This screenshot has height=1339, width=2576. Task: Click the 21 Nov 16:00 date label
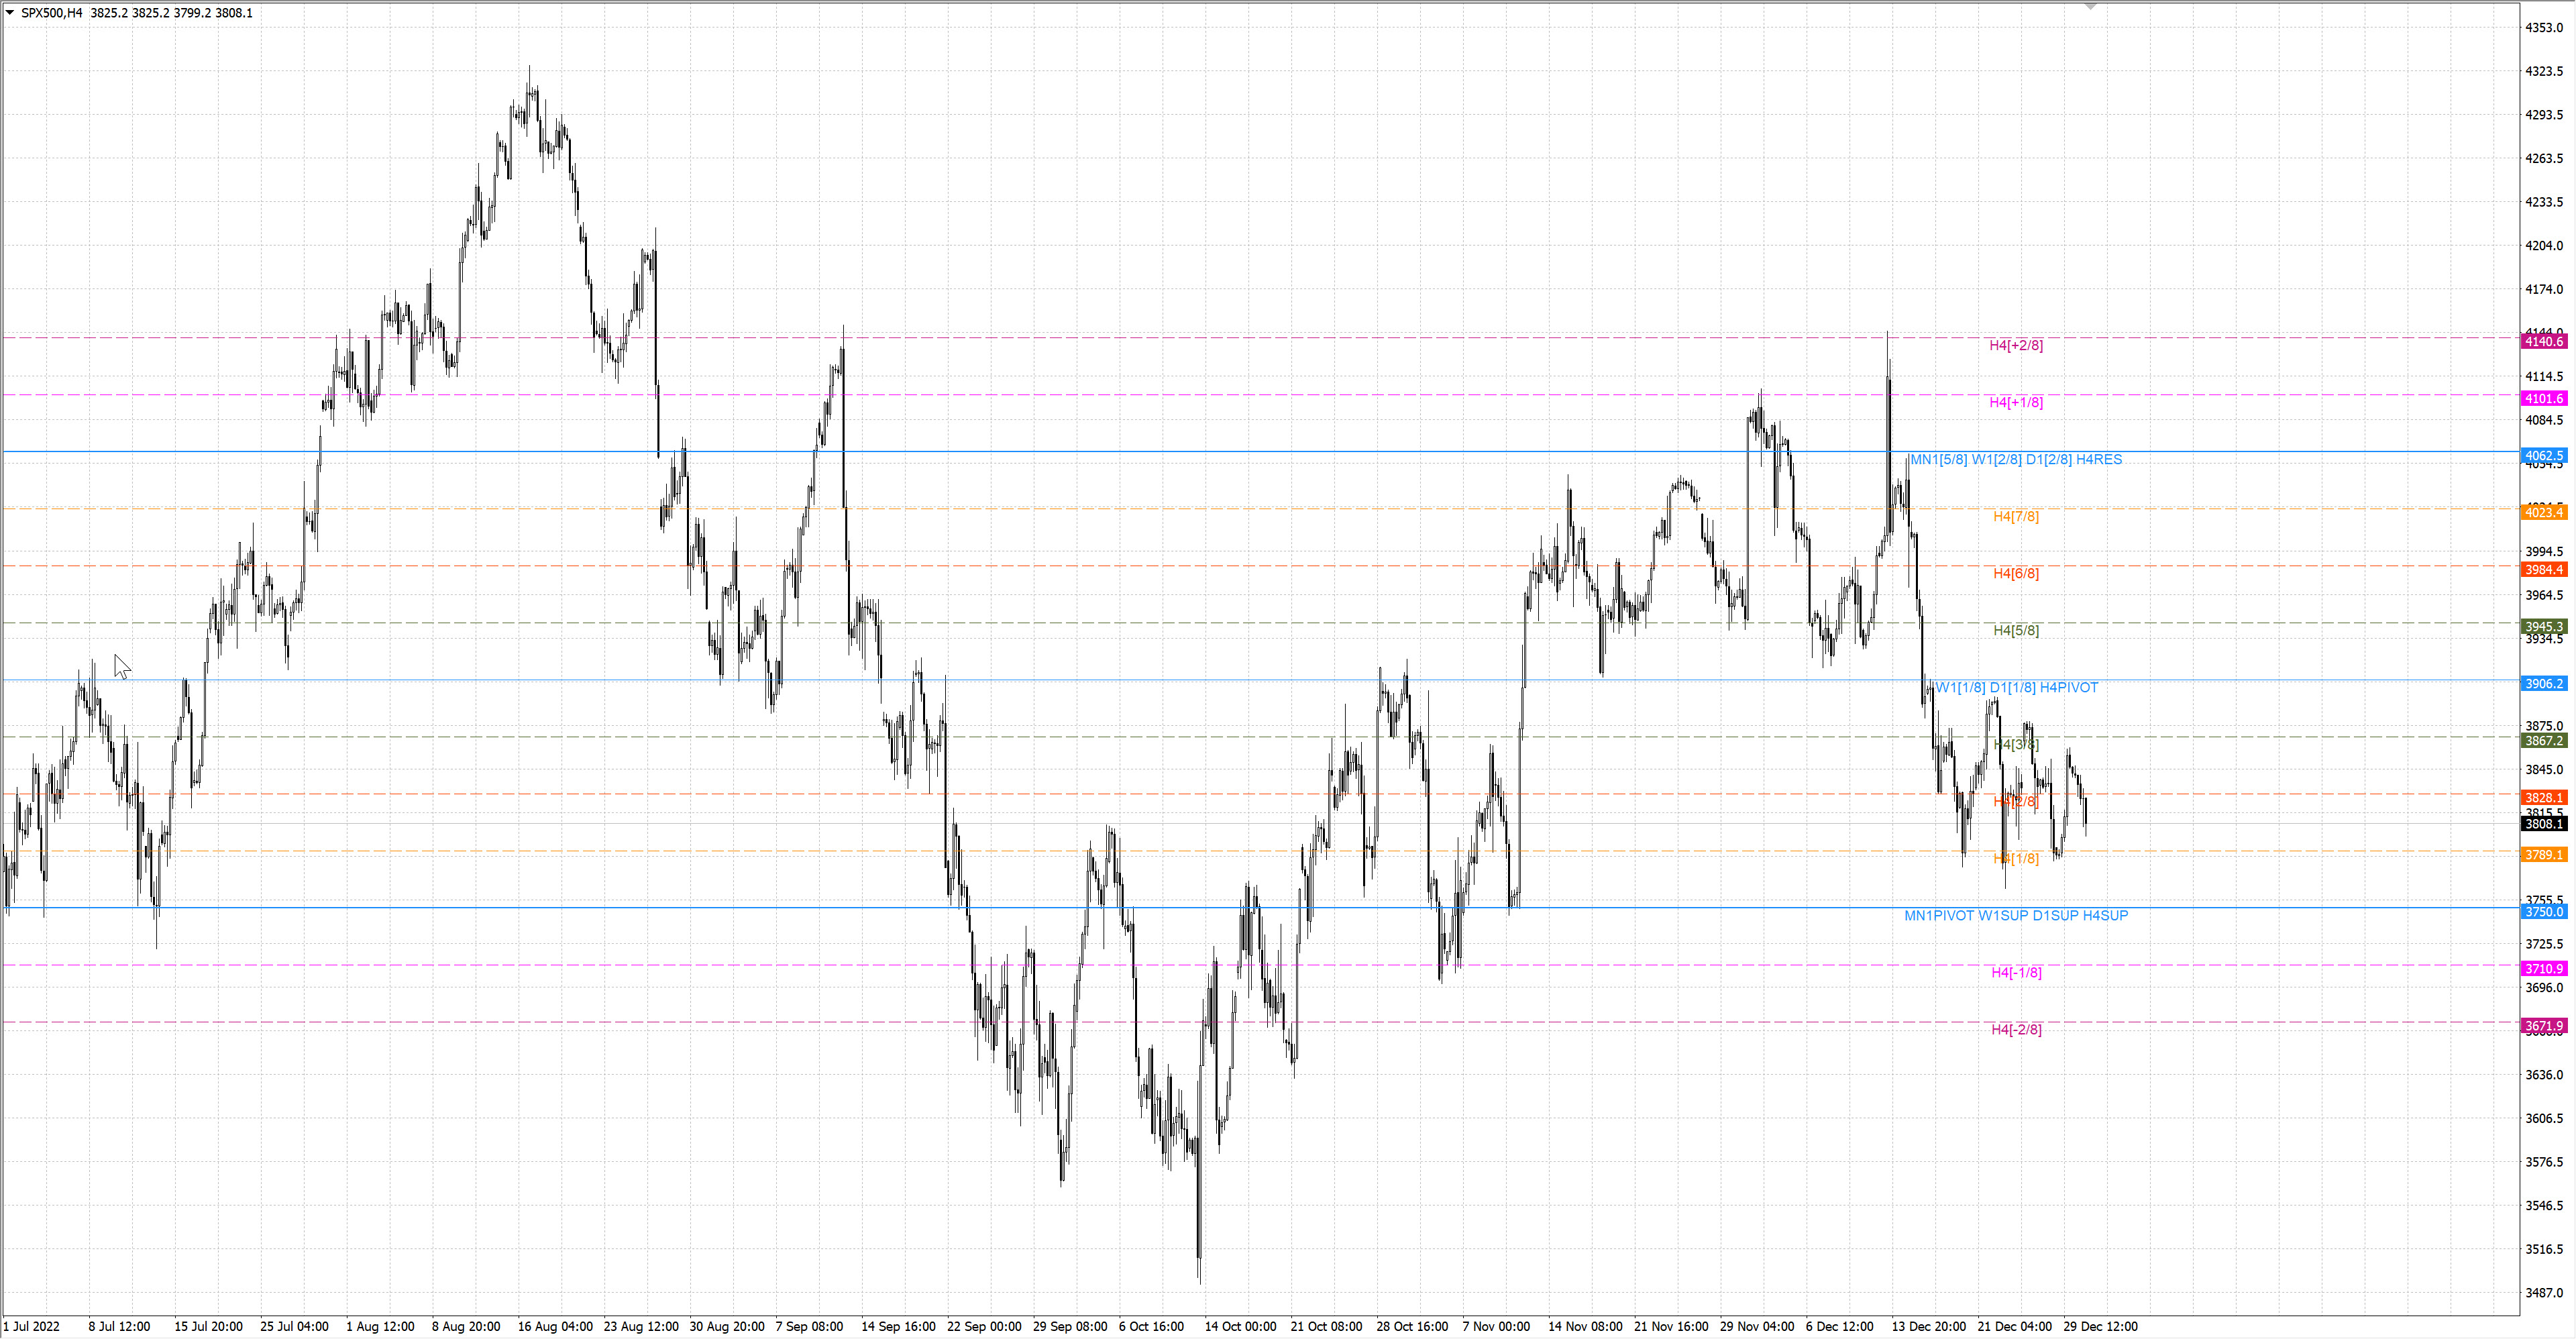point(1671,1327)
